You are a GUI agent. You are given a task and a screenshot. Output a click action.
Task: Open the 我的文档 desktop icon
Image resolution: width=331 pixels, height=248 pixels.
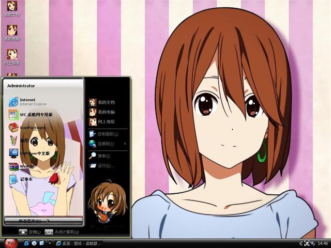[x=12, y=9]
